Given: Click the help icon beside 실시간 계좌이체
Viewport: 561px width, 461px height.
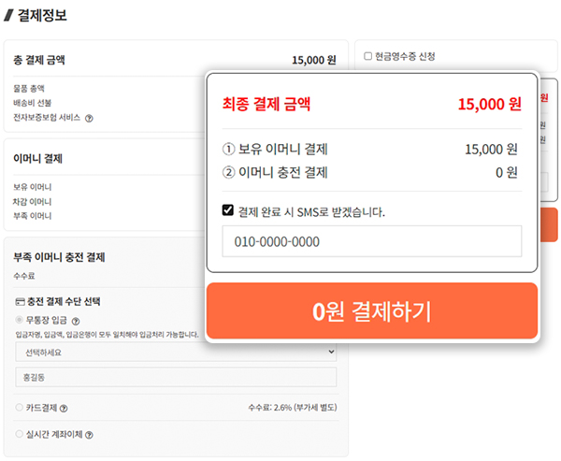Looking at the screenshot, I should (x=89, y=434).
